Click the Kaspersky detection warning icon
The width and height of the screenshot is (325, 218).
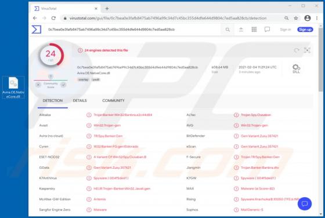click(89, 188)
